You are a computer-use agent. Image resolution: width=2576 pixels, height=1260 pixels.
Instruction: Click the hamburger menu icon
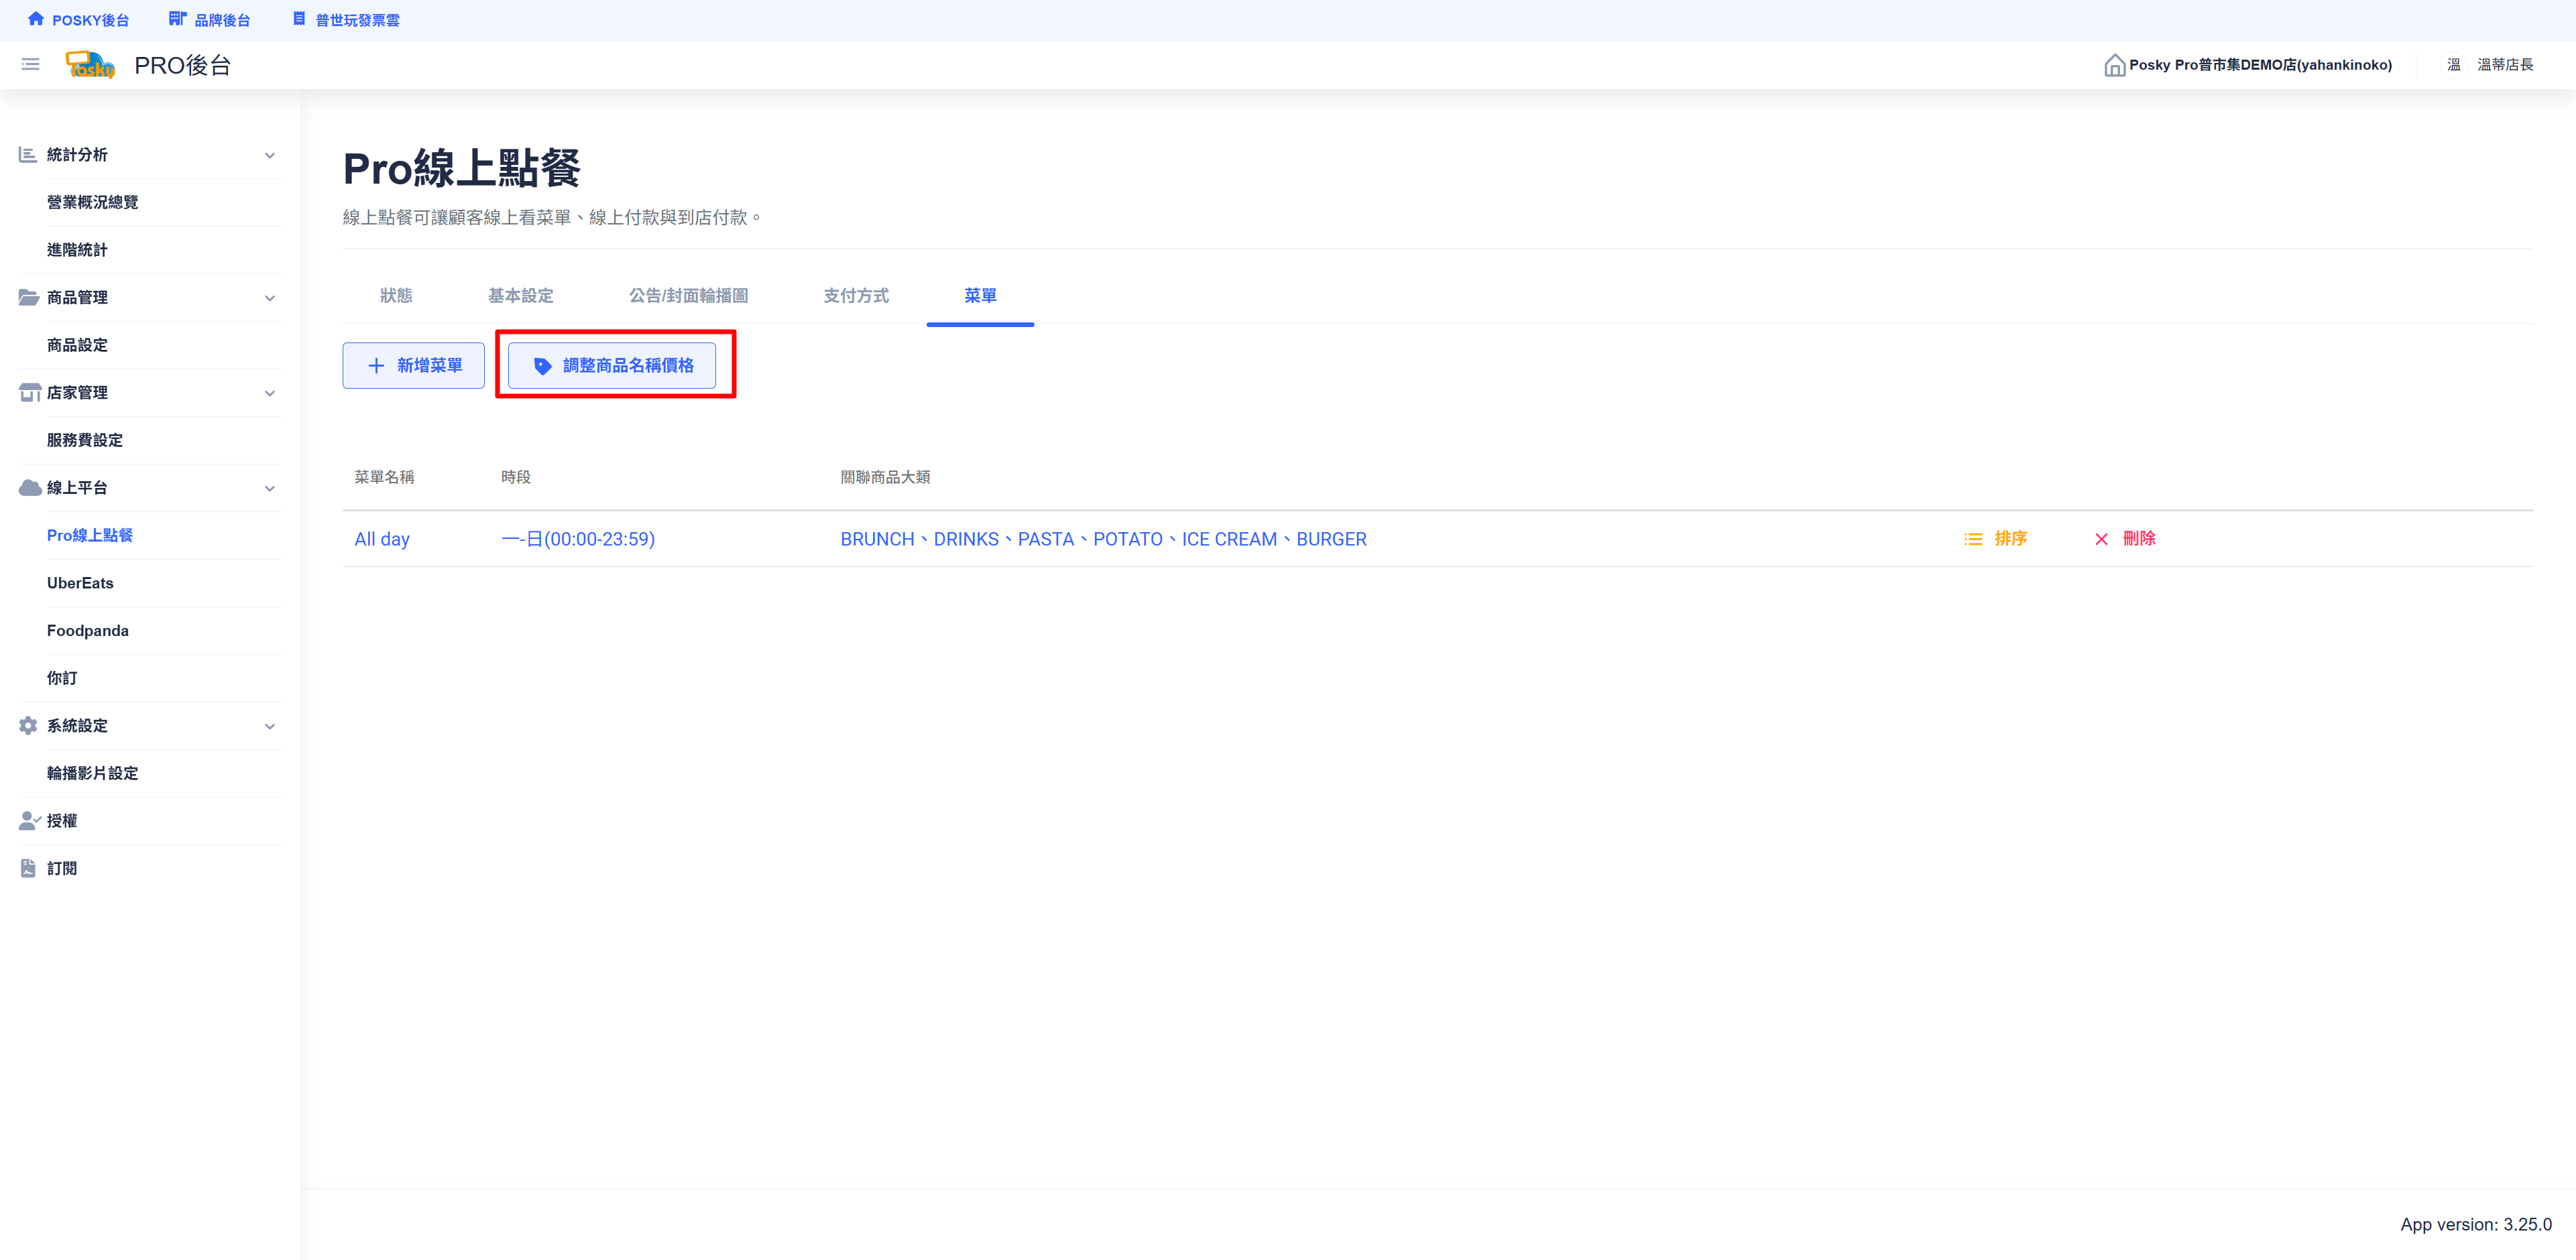point(30,65)
